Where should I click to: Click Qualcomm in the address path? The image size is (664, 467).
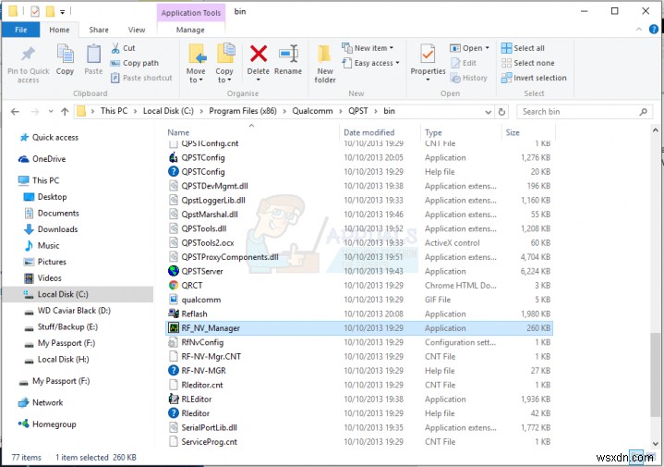(x=312, y=111)
